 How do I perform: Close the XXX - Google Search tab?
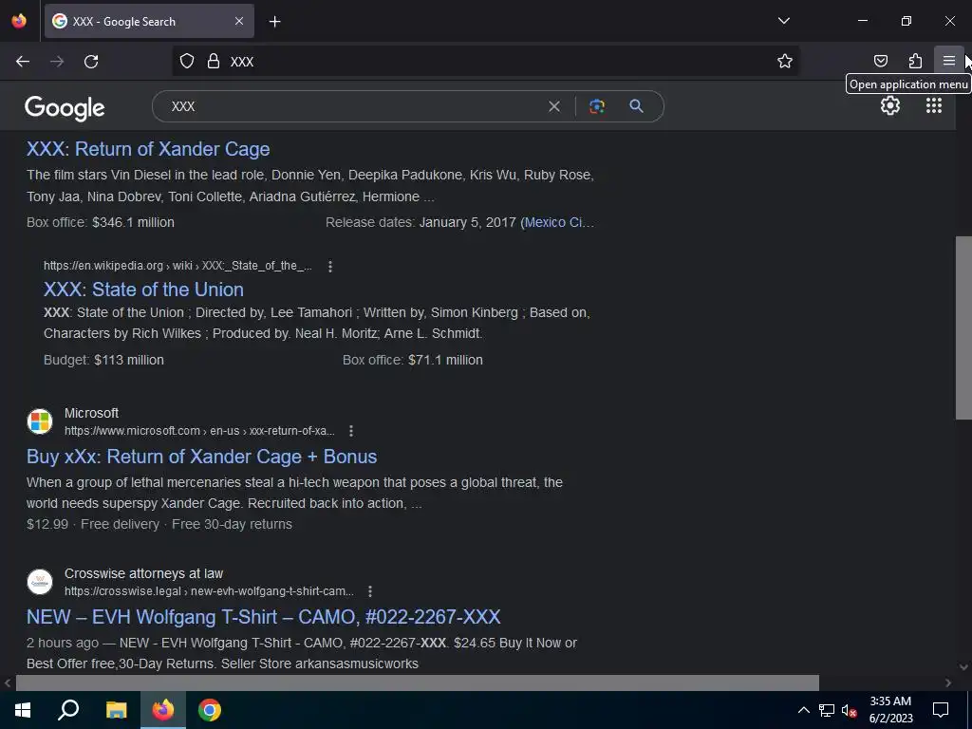[239, 21]
